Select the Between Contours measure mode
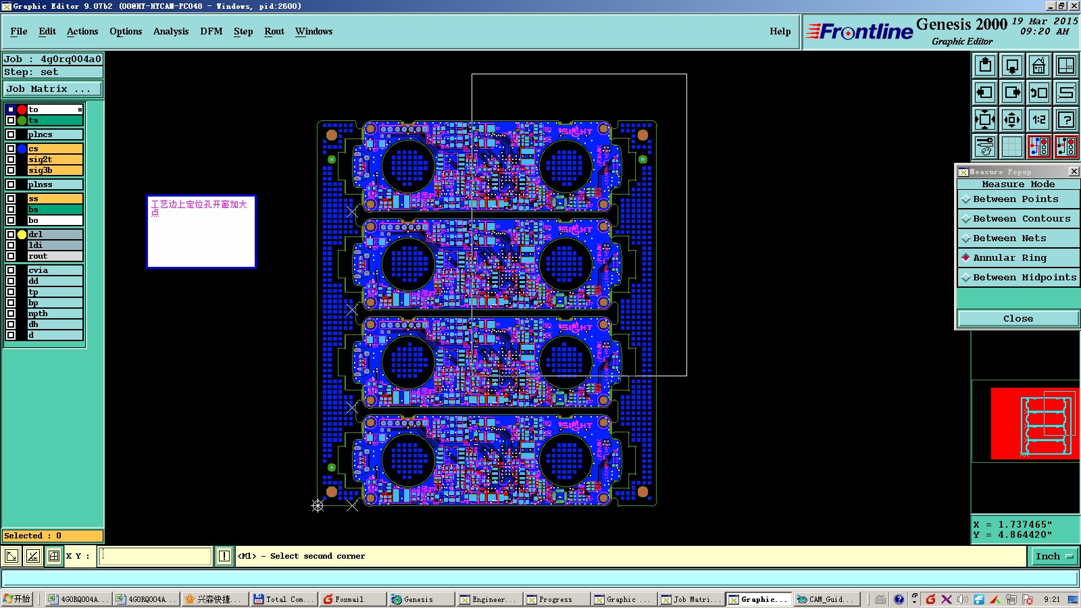Screen dimensions: 1081x608 [x=1018, y=219]
